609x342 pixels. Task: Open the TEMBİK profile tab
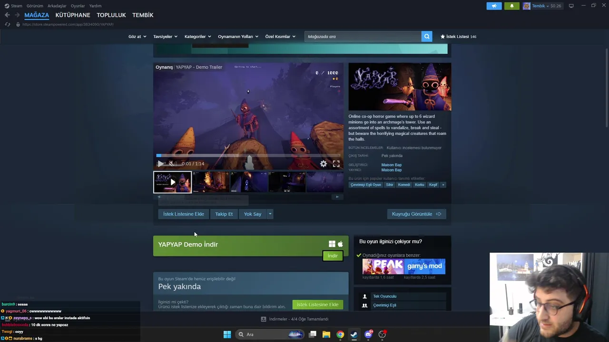coord(143,15)
